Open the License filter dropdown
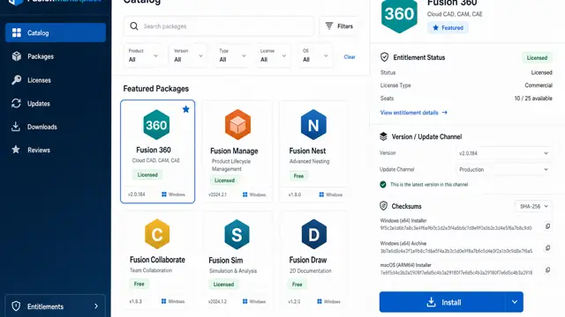 (x=273, y=56)
